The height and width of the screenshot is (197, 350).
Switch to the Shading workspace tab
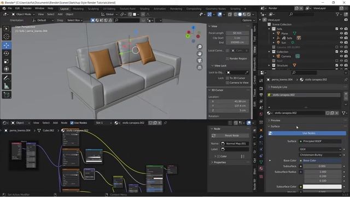[x=144, y=9]
